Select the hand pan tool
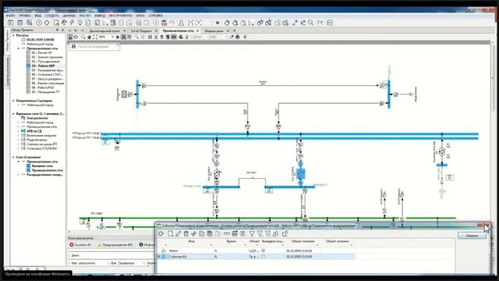This screenshot has height=281, width=499. coord(89,37)
